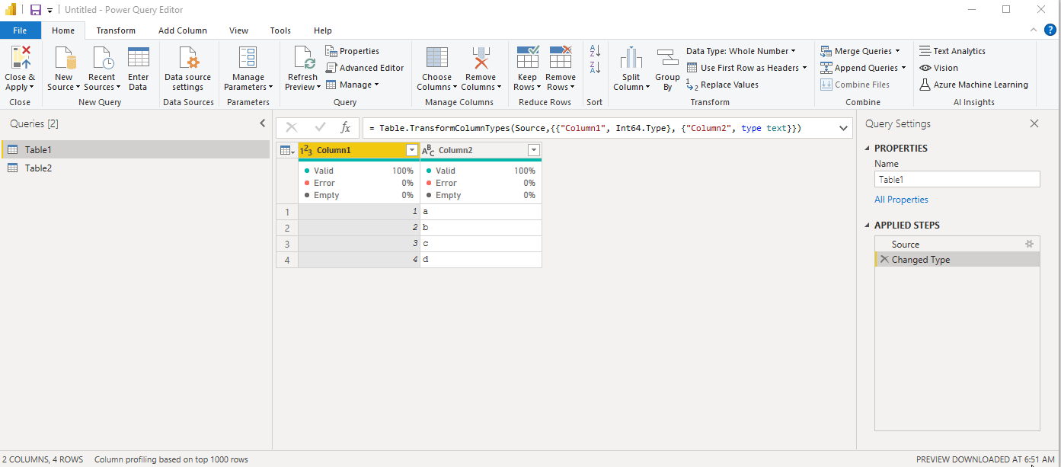Click the Remove Rows icon

pos(561,58)
